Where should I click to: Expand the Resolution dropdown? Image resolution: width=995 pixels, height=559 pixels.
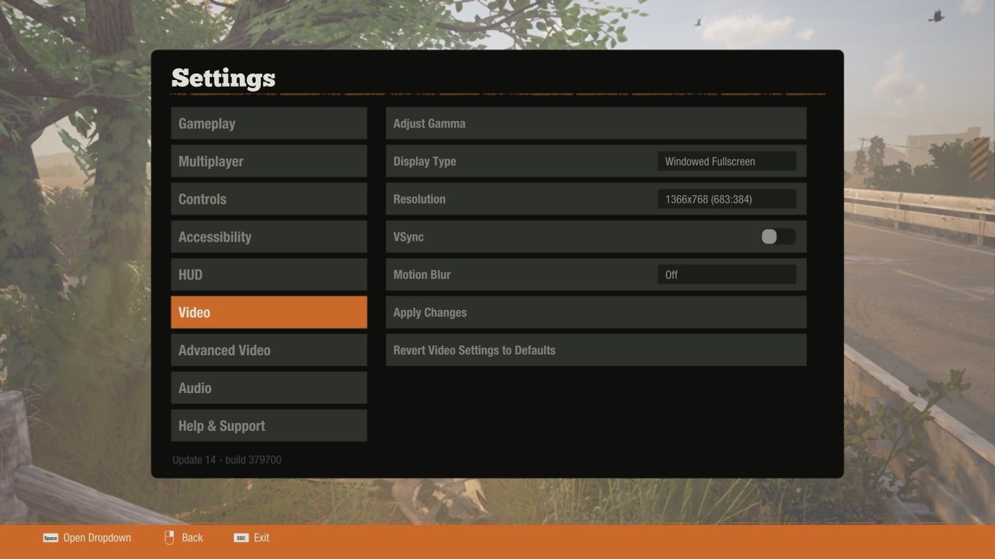[725, 199]
